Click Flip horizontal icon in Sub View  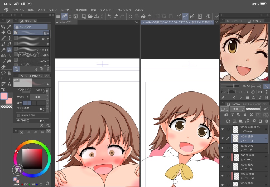pos(260,92)
